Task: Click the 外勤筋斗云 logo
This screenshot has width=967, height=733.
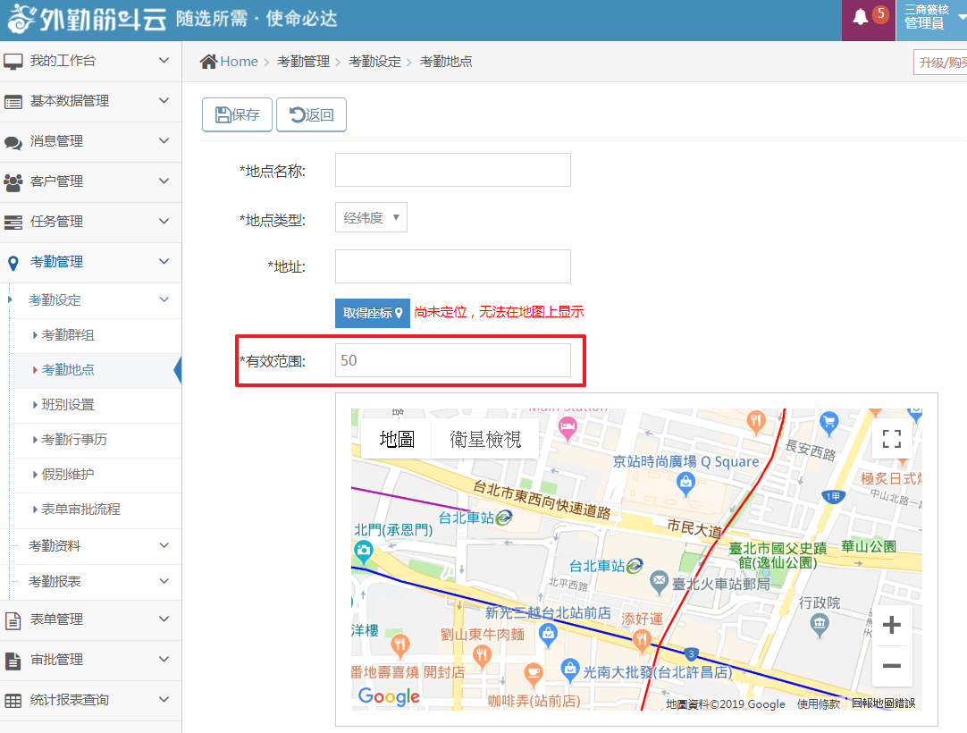Action: 87,19
